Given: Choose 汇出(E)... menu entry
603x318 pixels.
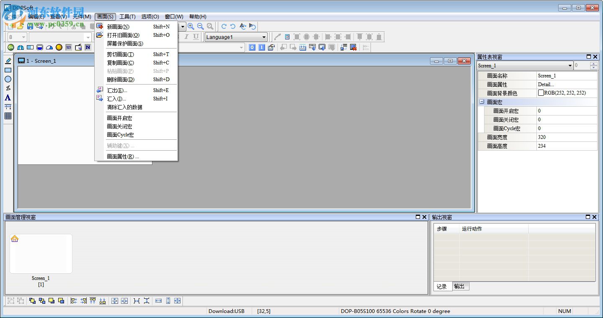Looking at the screenshot, I should 137,90.
